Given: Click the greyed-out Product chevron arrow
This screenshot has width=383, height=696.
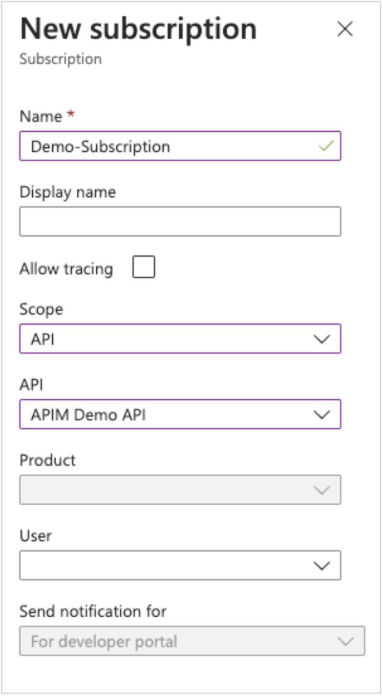Looking at the screenshot, I should [321, 490].
